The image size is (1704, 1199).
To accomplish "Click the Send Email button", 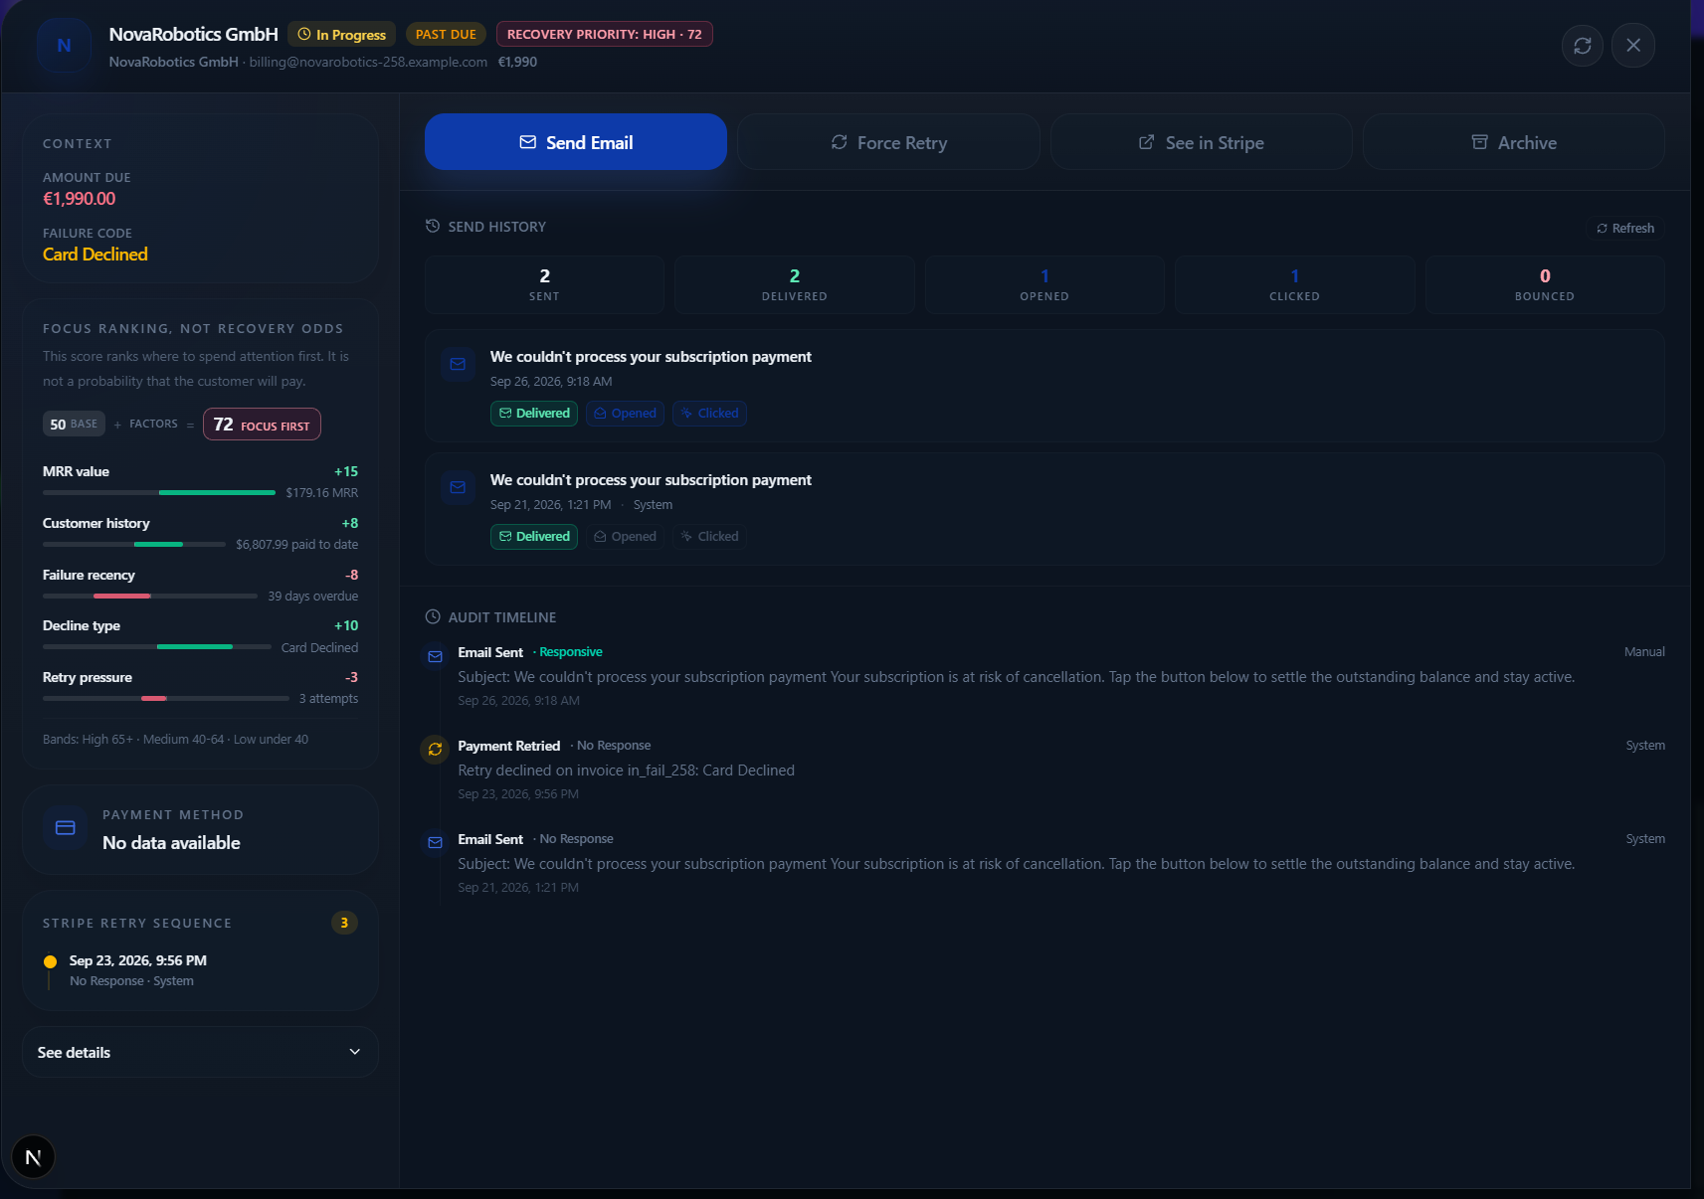I will (x=576, y=142).
